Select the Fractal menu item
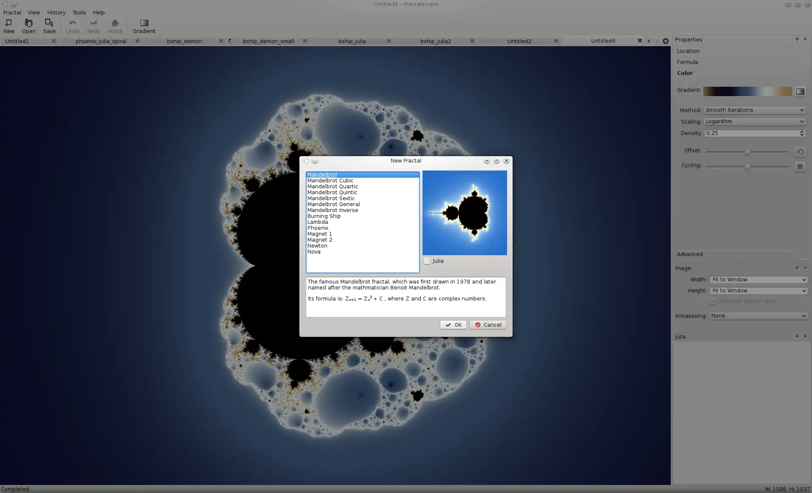Screen dimensions: 812x493 [x=11, y=11]
